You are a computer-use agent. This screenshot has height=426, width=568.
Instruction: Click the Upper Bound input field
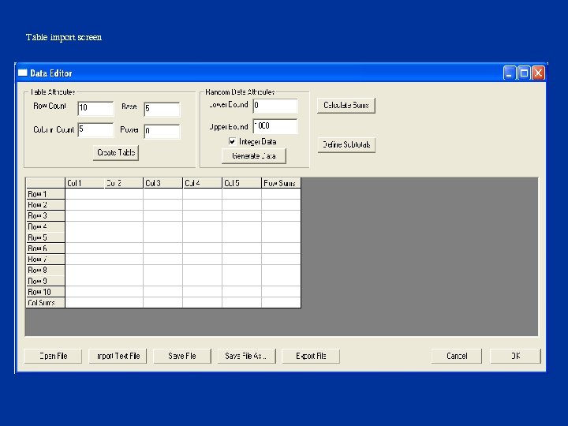coord(275,127)
